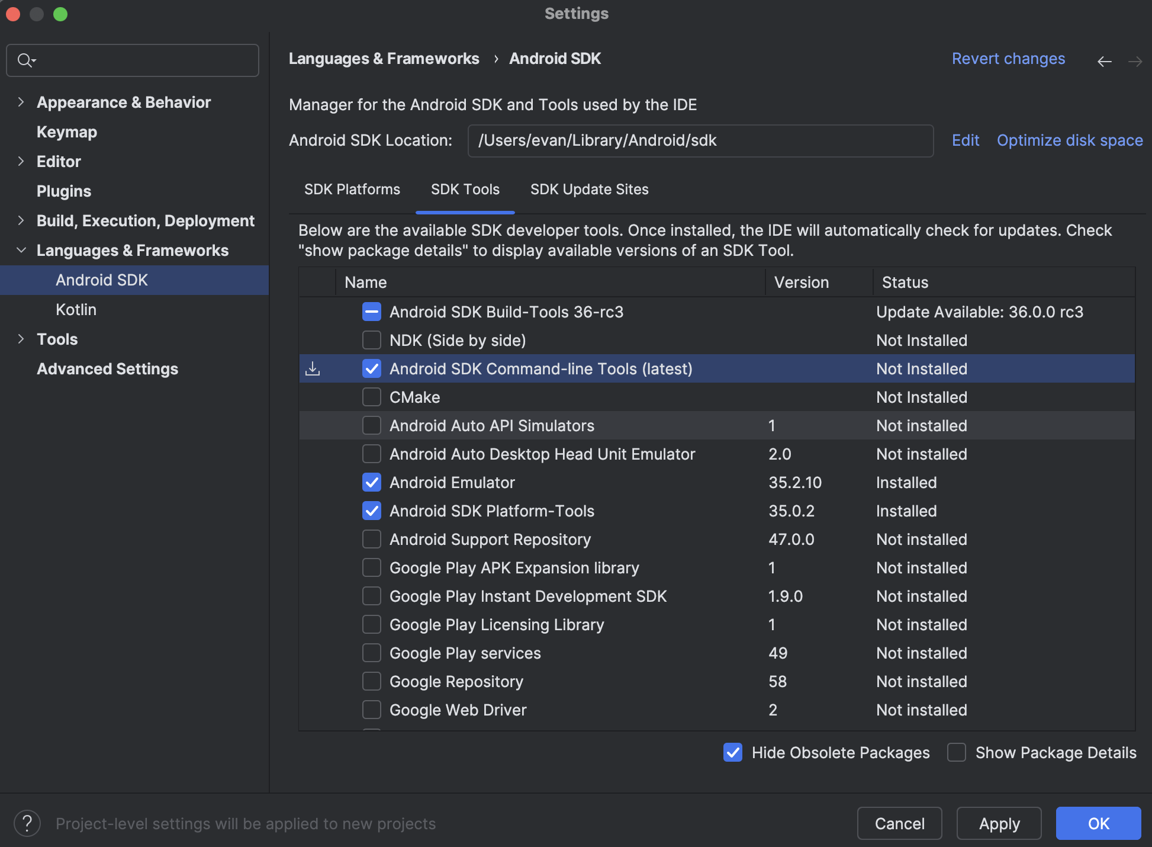Click Google Play Instant SDK version 1.9.0
This screenshot has width=1152, height=847.
point(786,596)
